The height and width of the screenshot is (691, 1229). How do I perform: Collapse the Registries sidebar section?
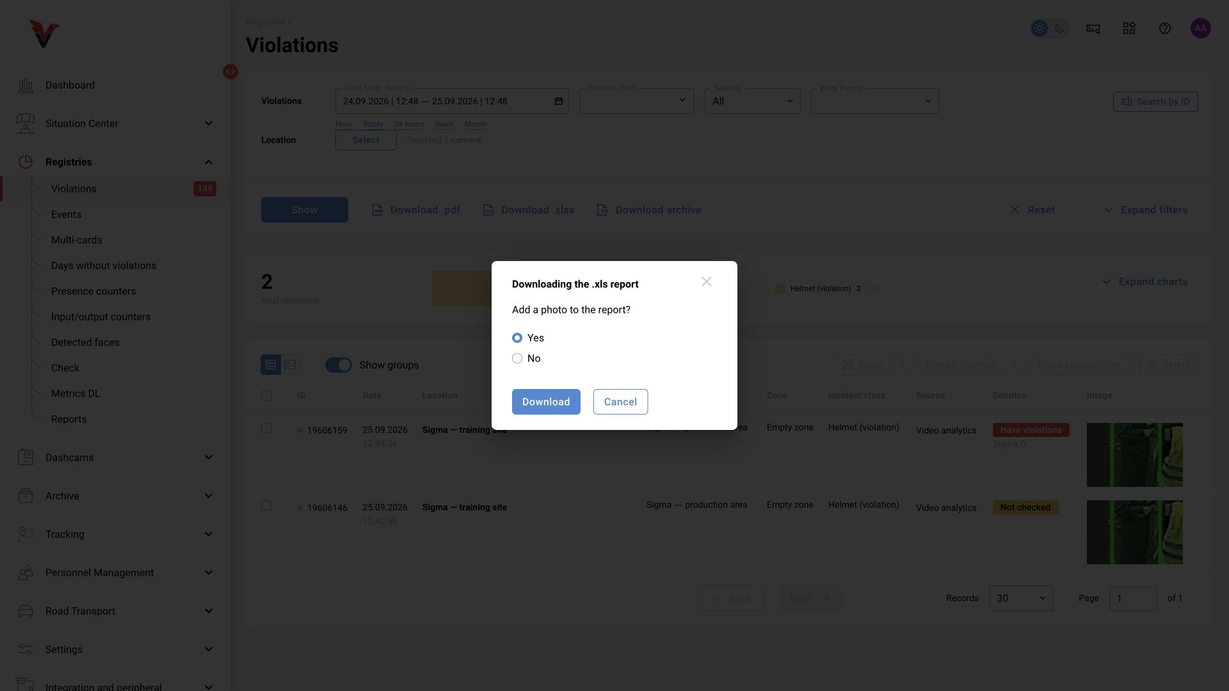coord(208,162)
